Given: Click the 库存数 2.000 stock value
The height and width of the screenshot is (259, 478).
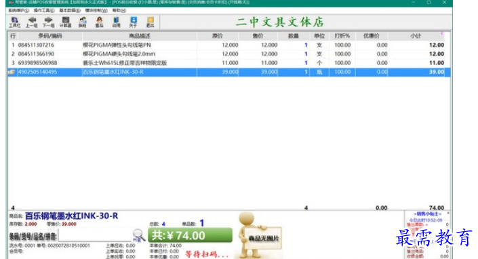Looking at the screenshot, I should click(x=31, y=224).
